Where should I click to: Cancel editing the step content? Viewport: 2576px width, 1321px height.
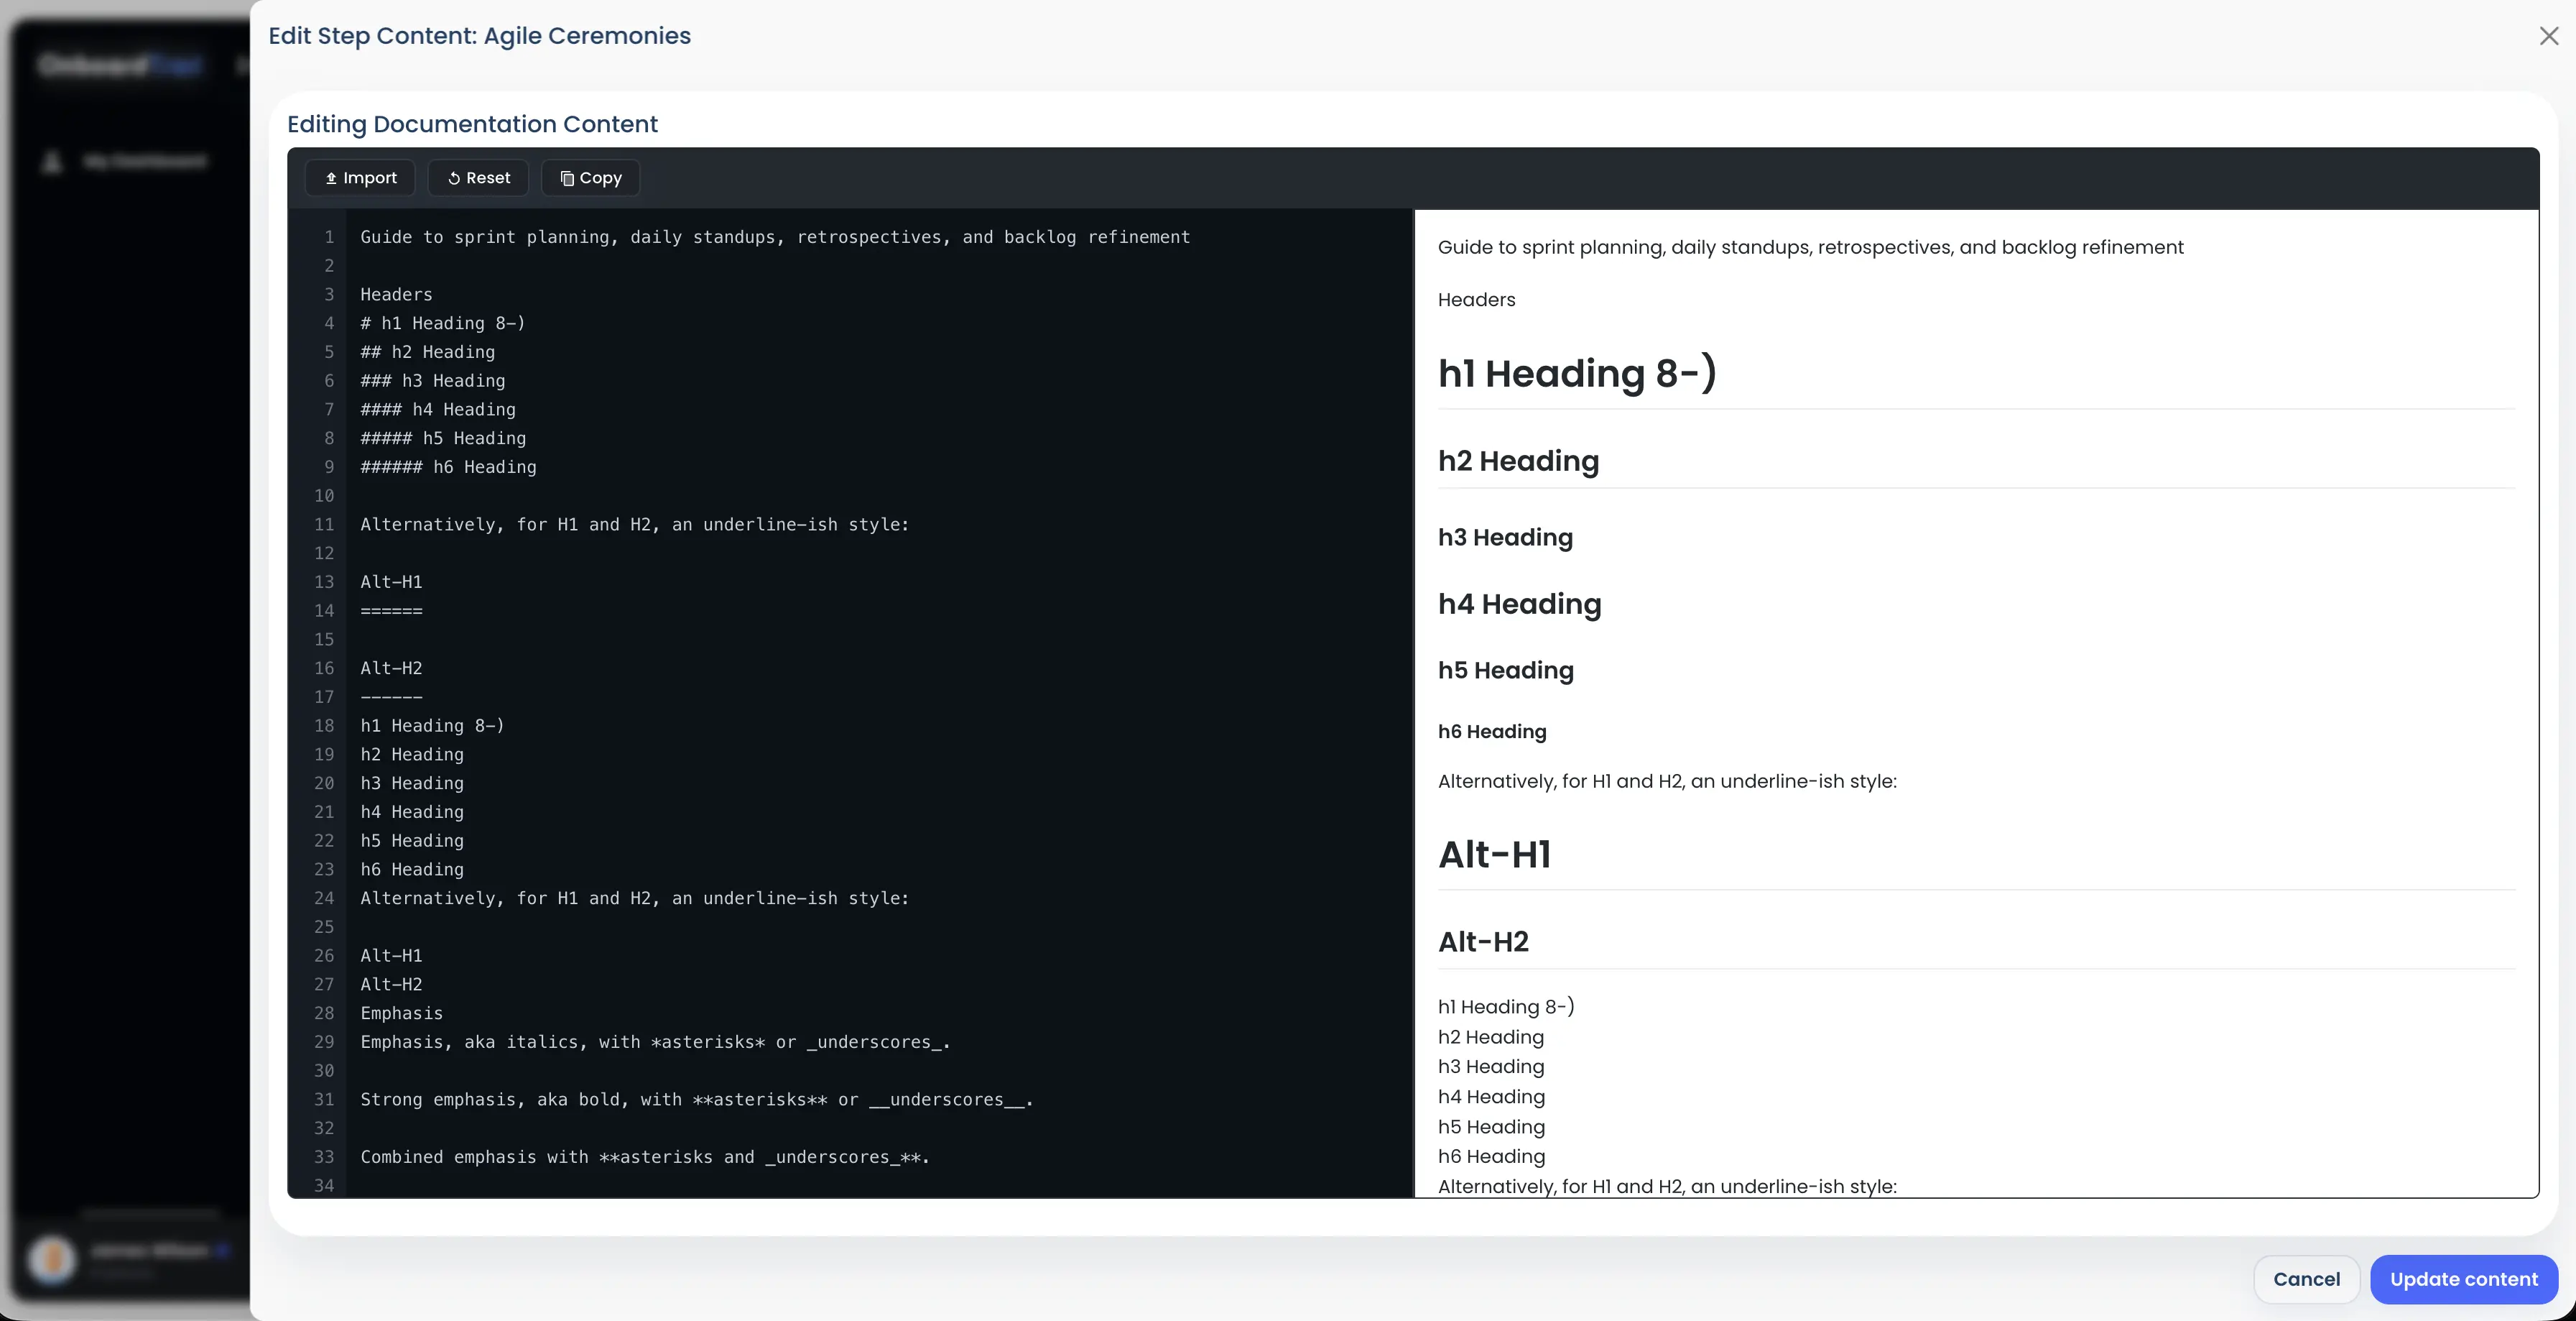pos(2307,1279)
